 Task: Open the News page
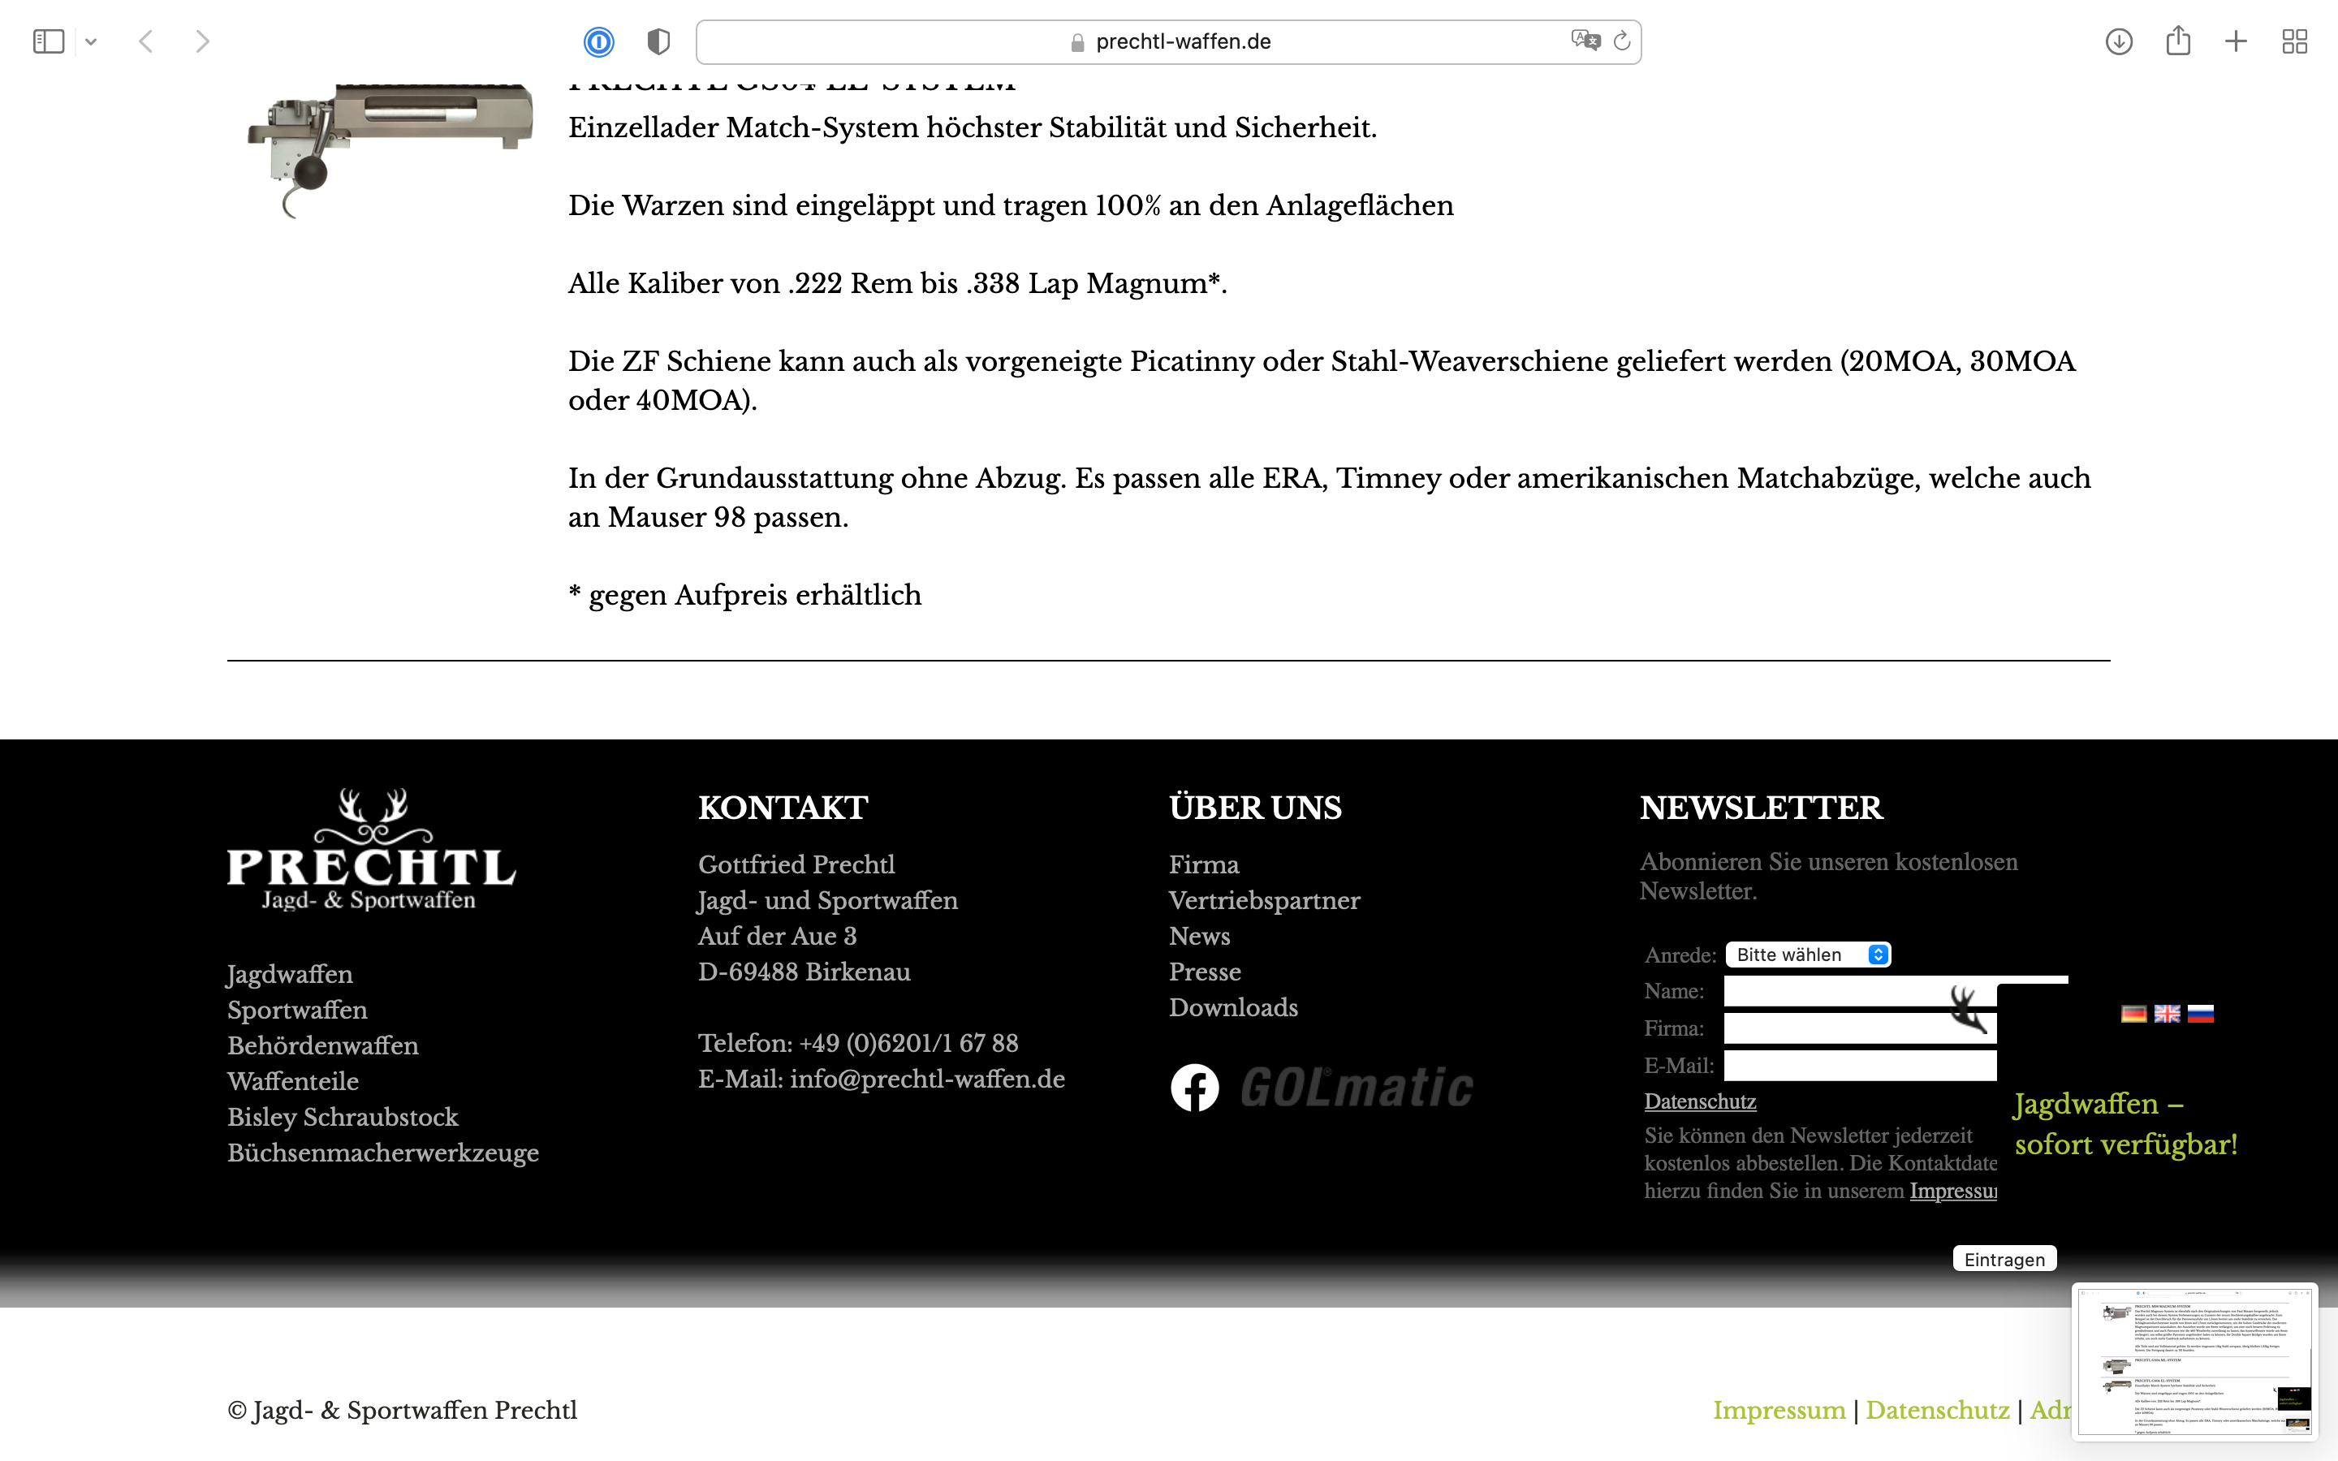(x=1200, y=937)
